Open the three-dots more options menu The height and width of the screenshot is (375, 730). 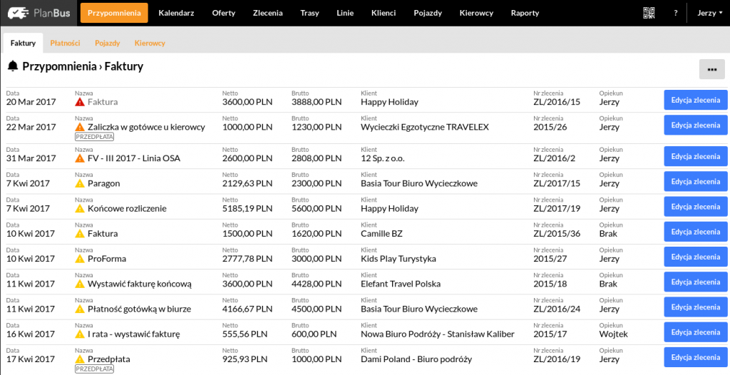(x=711, y=68)
